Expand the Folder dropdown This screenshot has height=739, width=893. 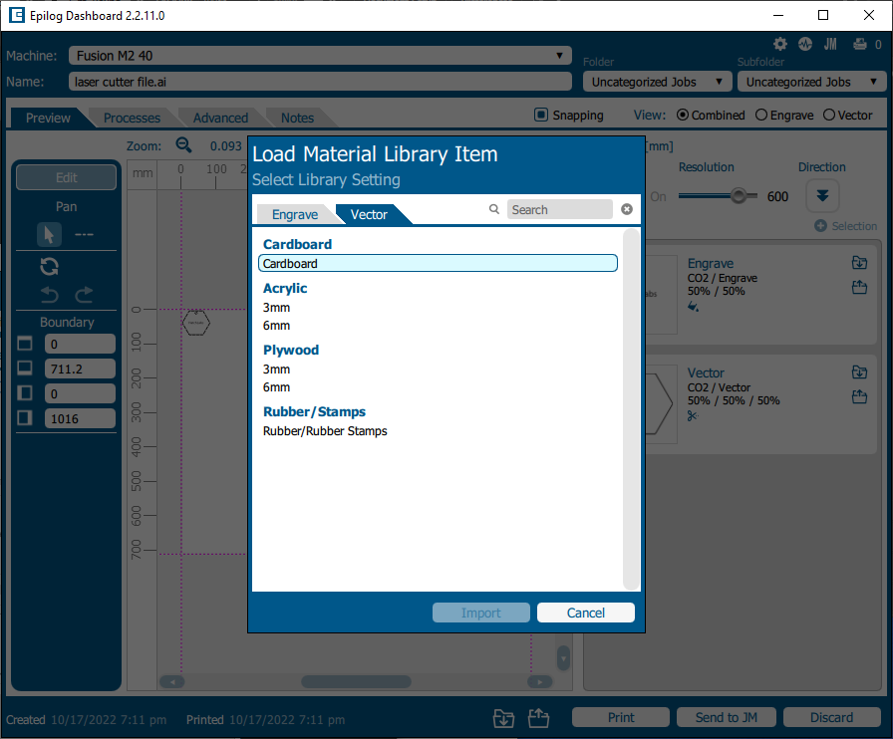click(656, 82)
